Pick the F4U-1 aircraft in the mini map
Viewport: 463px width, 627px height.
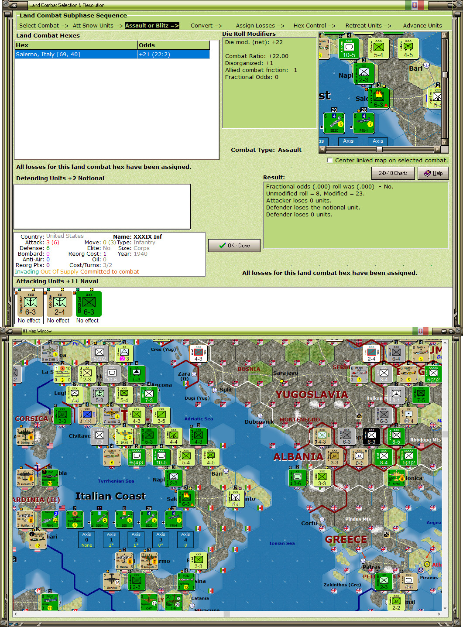tap(364, 123)
